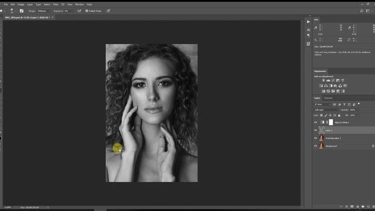Open the Character panel icon
375x211 pixels.
click(x=308, y=30)
